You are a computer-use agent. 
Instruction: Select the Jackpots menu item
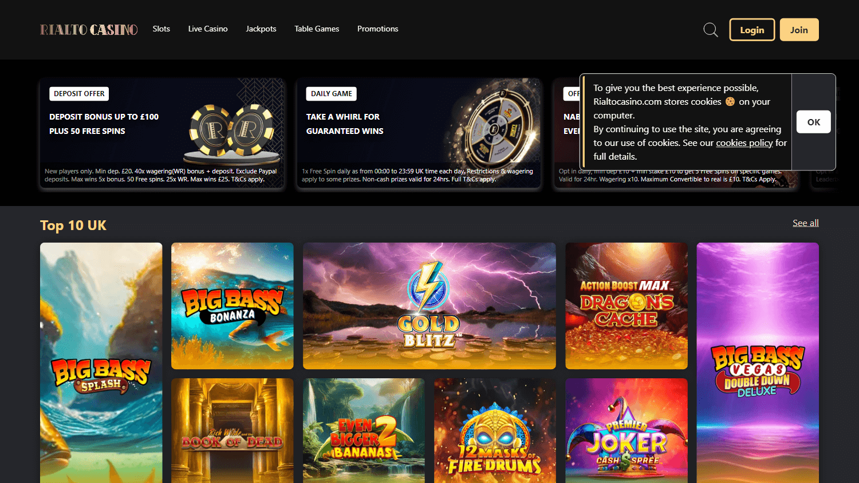(x=261, y=29)
